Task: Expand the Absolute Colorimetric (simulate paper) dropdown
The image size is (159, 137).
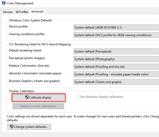Action: pos(116,74)
